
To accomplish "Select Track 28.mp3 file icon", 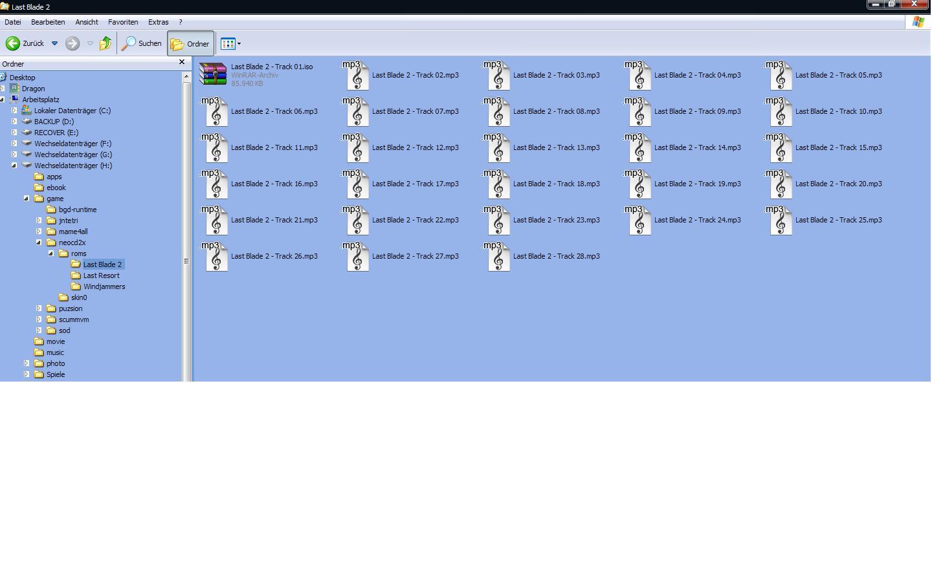I will [499, 257].
